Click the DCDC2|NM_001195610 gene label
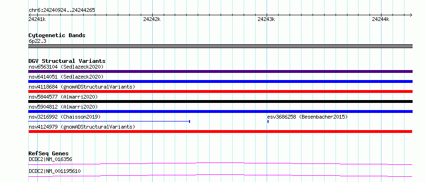 (x=55, y=171)
